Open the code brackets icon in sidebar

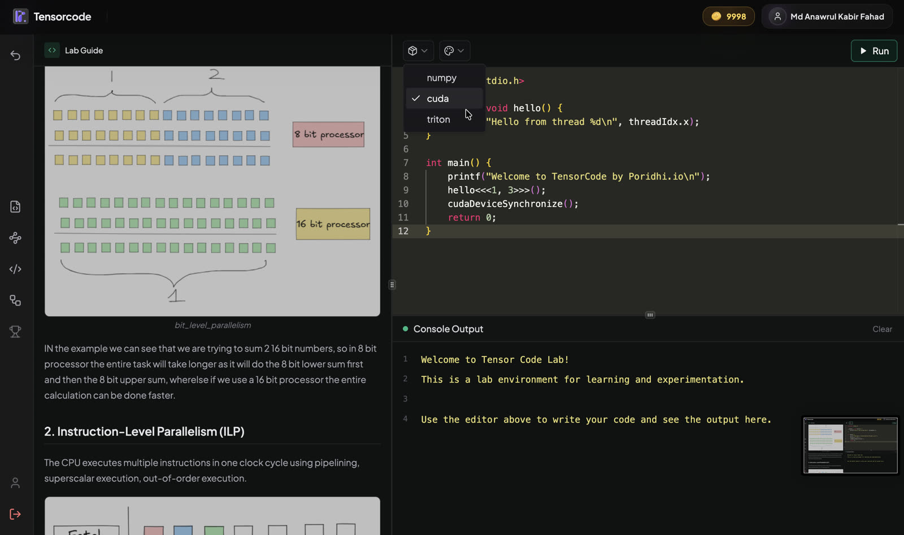click(15, 269)
